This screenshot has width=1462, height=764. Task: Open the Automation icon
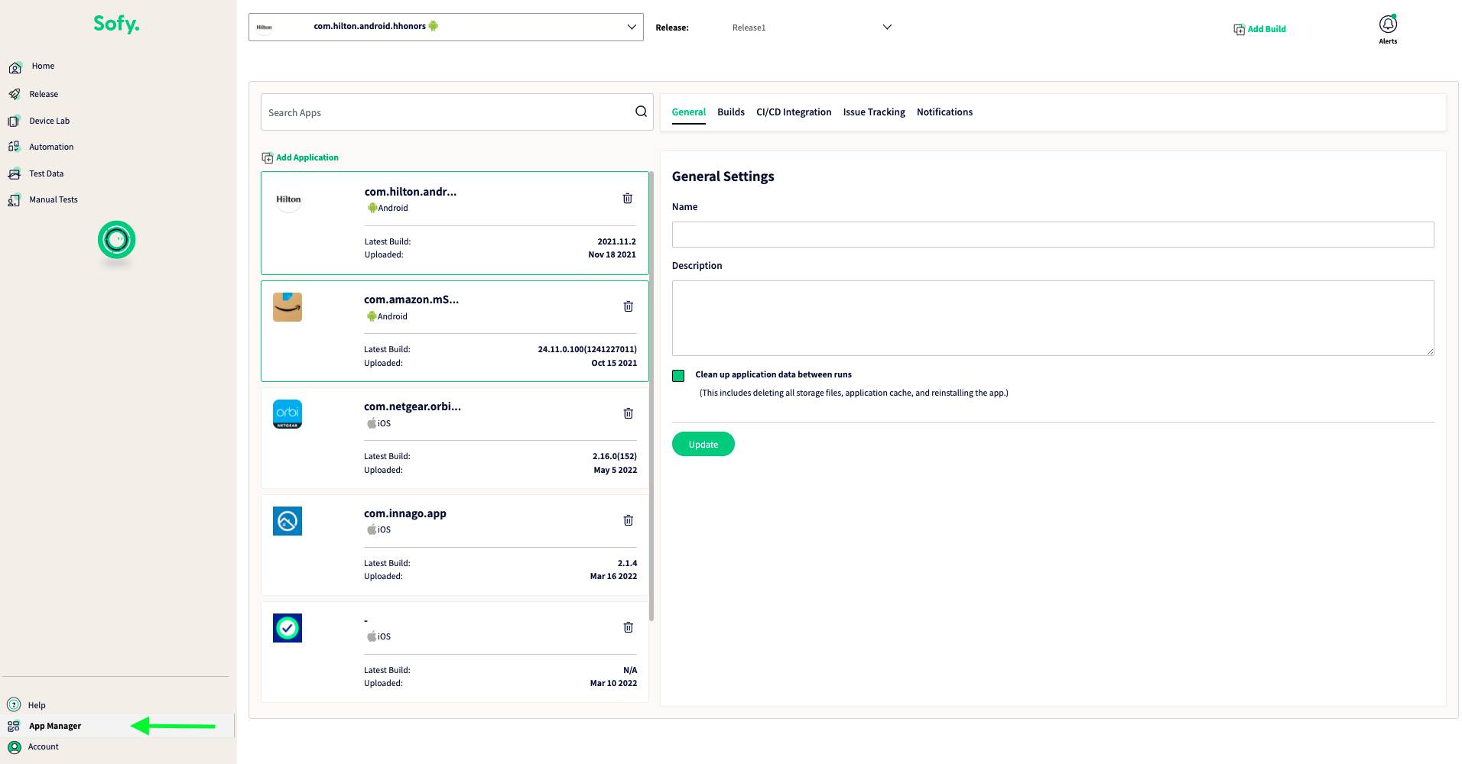[14, 147]
